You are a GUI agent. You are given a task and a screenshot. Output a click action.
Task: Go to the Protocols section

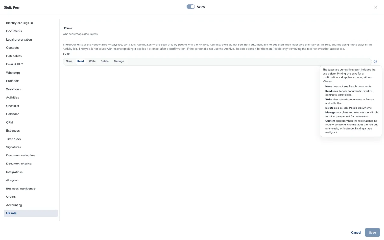click(x=31, y=81)
